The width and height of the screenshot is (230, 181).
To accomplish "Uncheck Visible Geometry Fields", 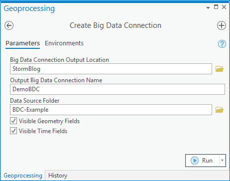I will click(13, 121).
